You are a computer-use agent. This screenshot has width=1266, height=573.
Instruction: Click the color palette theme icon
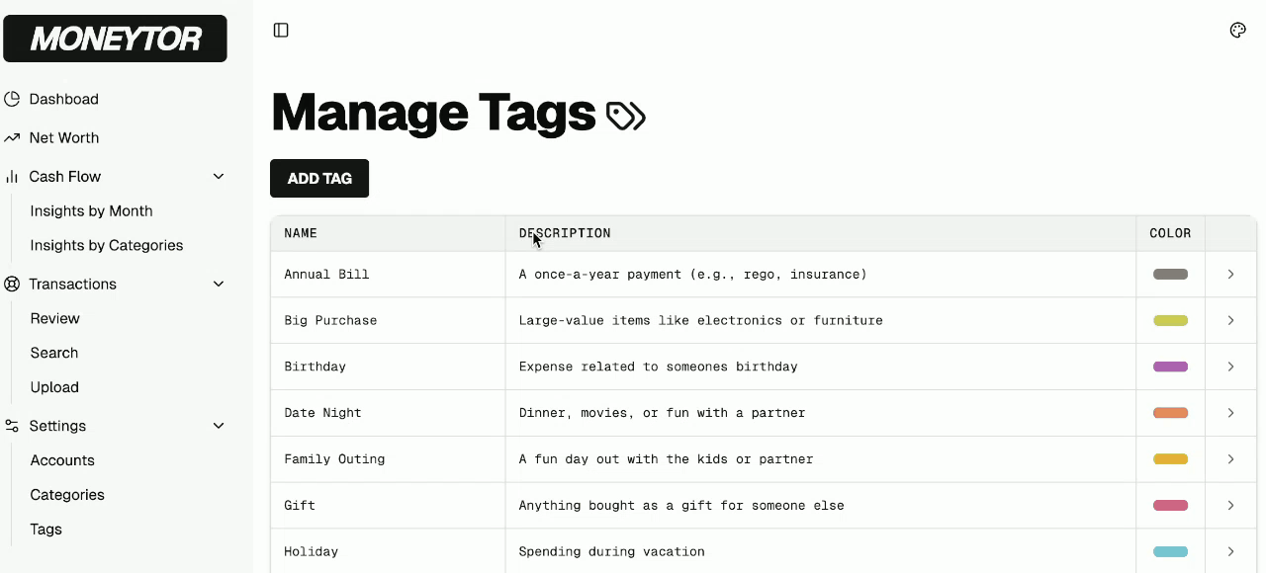click(x=1237, y=30)
